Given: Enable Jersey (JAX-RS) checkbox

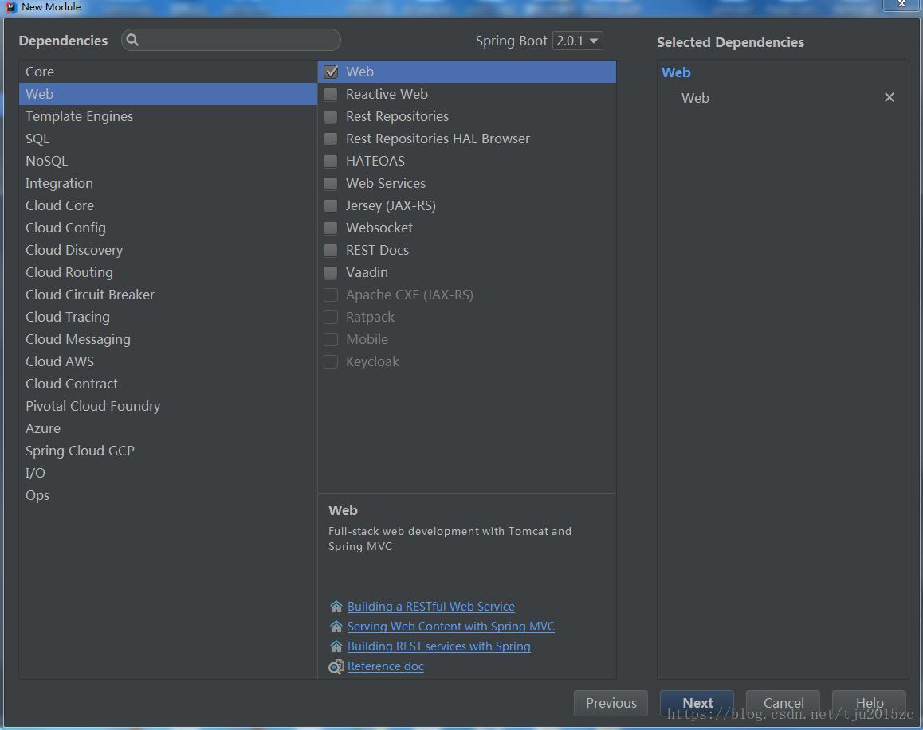Looking at the screenshot, I should click(331, 205).
